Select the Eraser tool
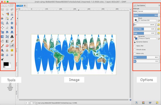The width and height of the screenshot is (161, 105). [x=7, y=46]
